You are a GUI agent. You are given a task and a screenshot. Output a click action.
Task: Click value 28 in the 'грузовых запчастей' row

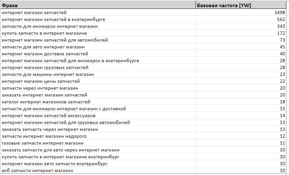282,67
